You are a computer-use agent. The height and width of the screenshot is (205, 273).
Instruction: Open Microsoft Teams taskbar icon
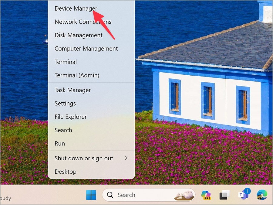click(x=244, y=194)
